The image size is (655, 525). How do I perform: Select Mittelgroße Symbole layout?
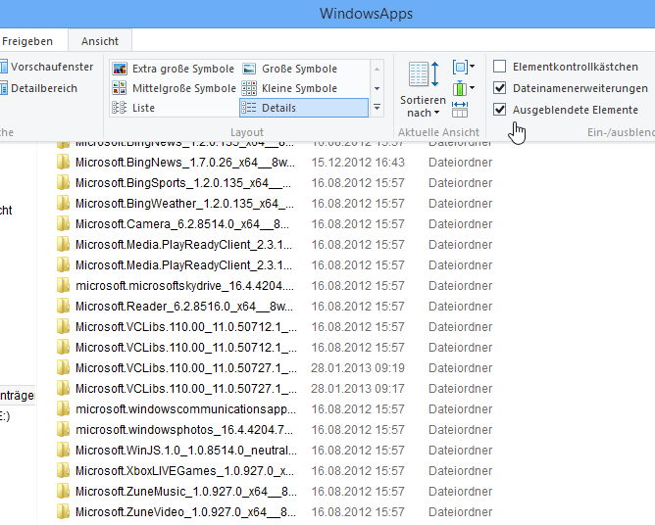(174, 88)
